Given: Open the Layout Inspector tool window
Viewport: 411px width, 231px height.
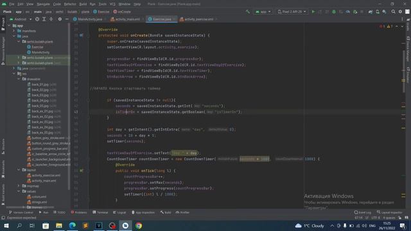Looking at the screenshot, I should point(390,212).
